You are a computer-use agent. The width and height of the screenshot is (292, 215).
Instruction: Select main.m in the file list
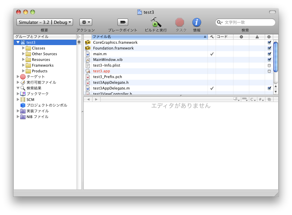click(x=100, y=54)
